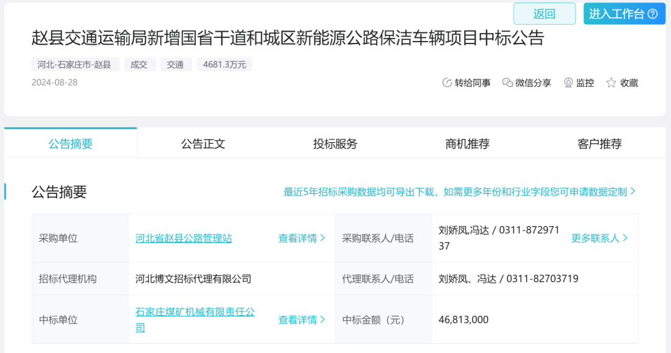Open 石家庄煤矿机械有限责任公司 link
This screenshot has width=671, height=353.
tap(195, 319)
